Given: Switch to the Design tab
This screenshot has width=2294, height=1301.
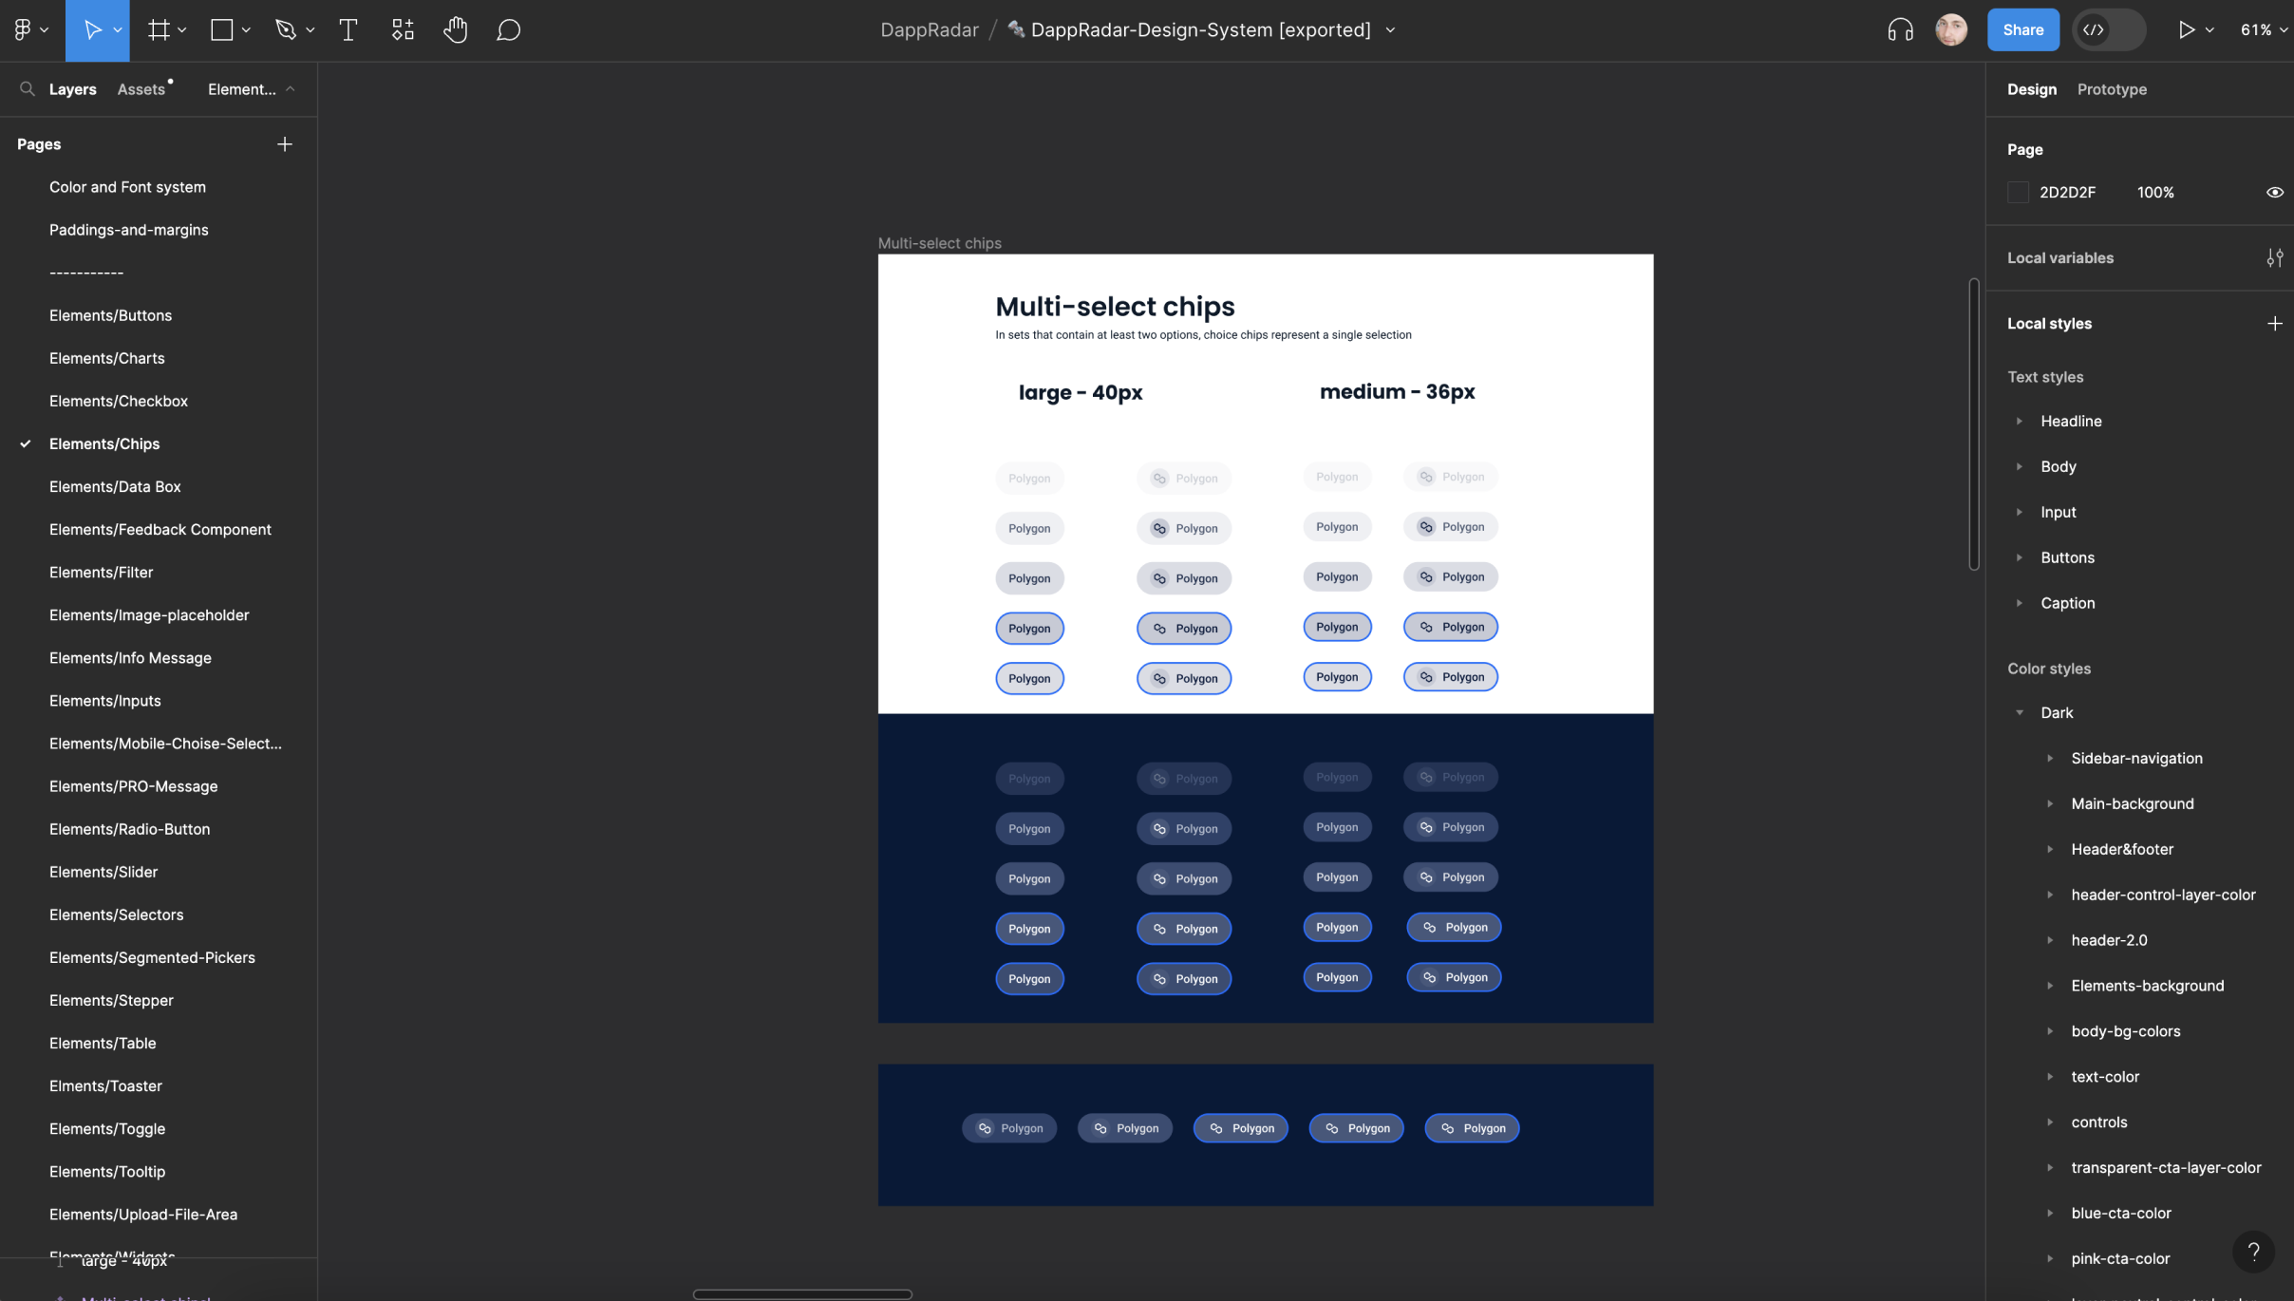Looking at the screenshot, I should pos(2032,89).
